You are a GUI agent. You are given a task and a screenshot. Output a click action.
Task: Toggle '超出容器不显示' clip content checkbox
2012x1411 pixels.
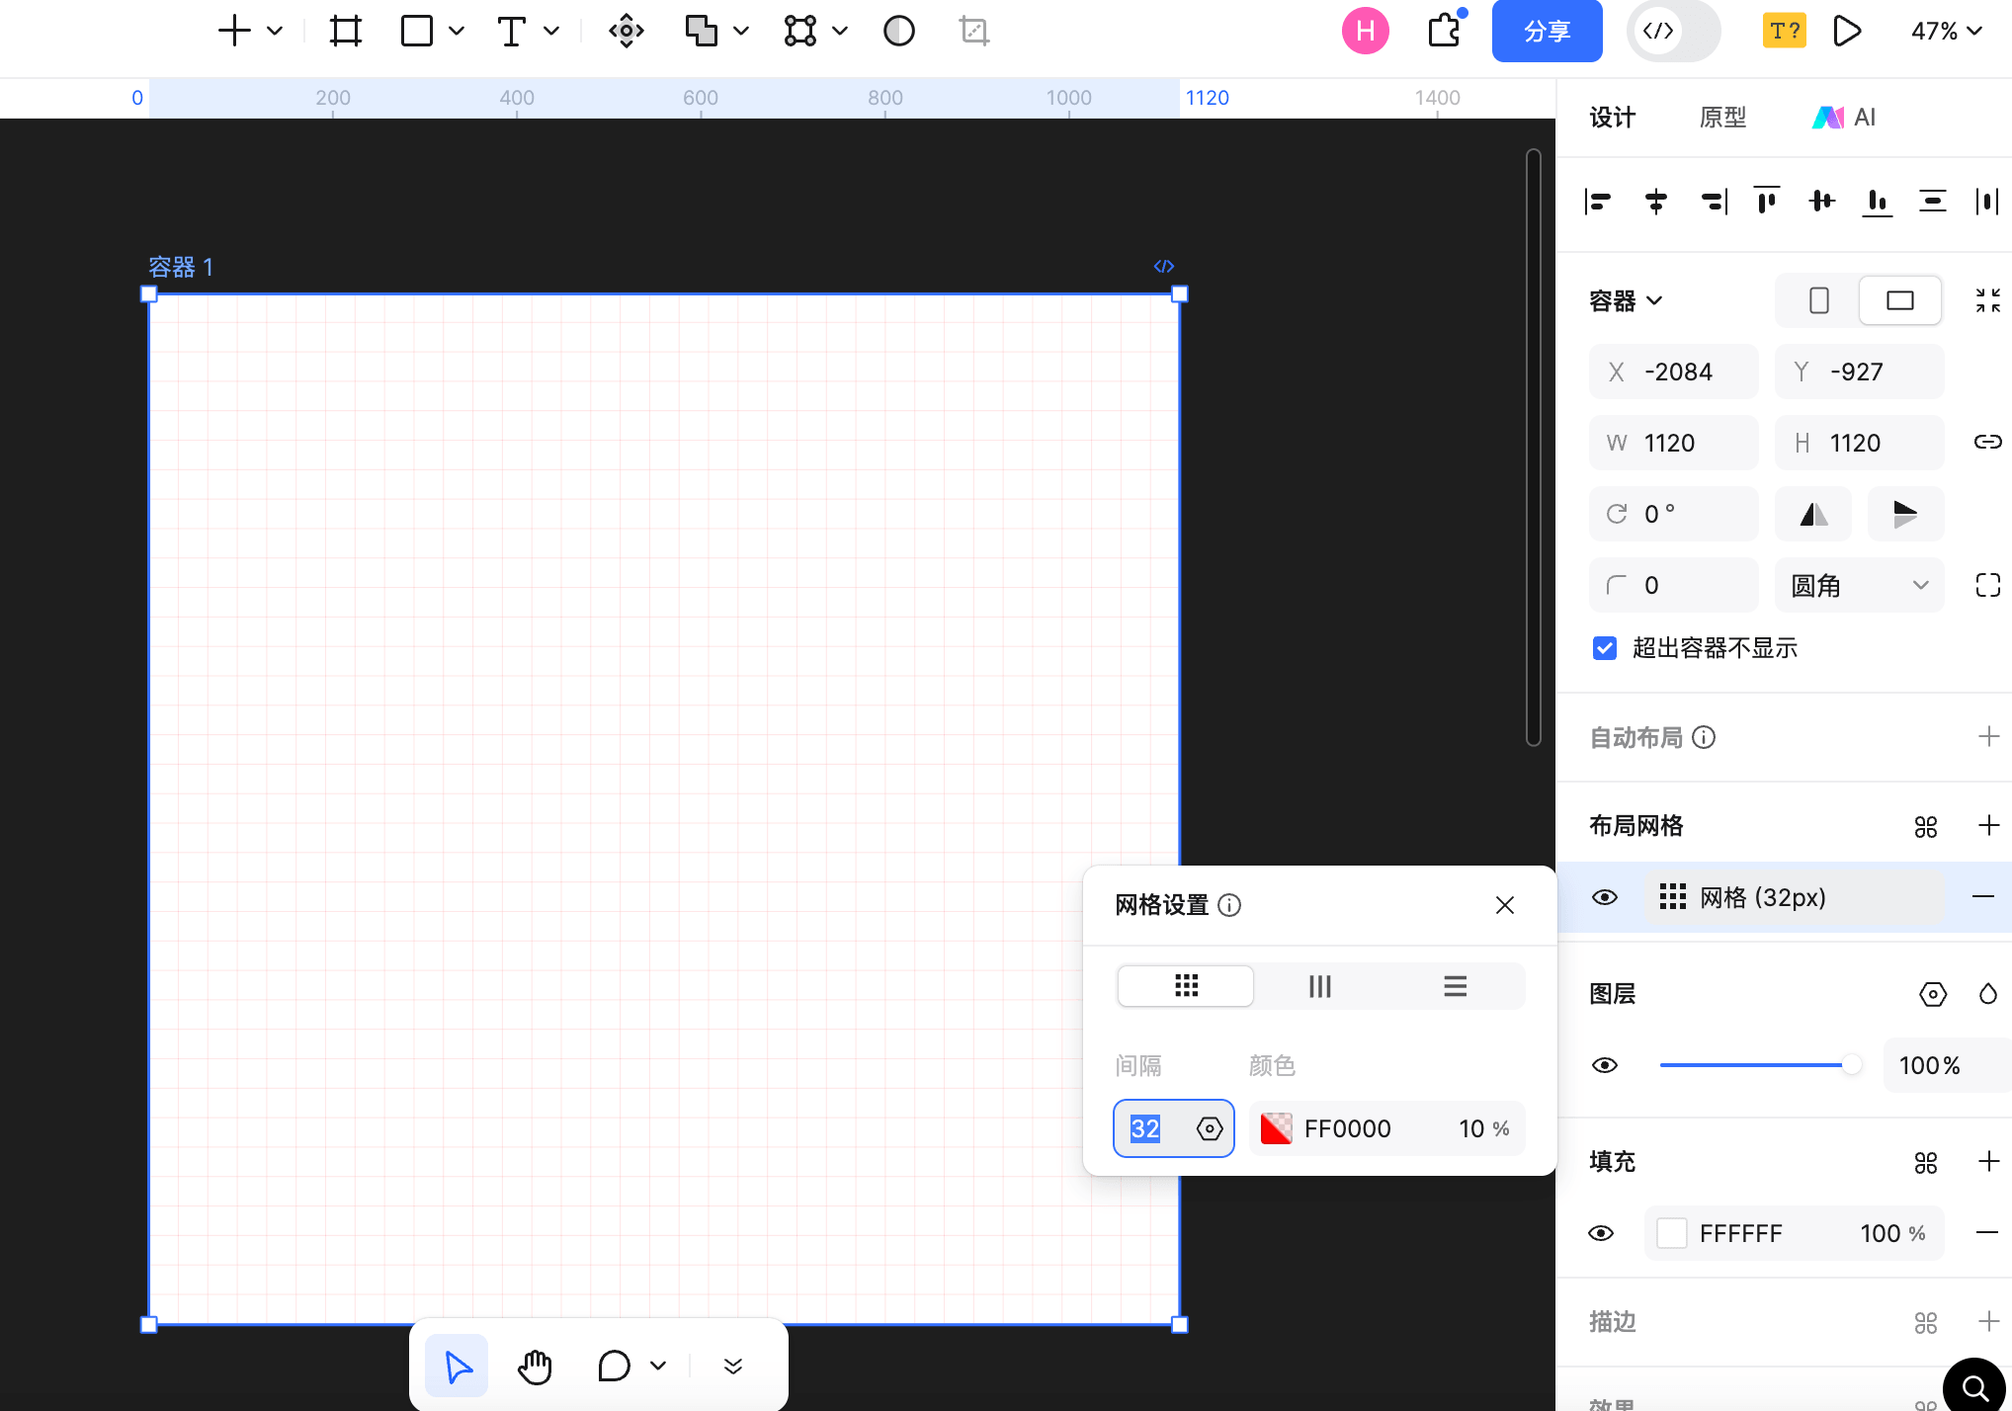click(1605, 648)
